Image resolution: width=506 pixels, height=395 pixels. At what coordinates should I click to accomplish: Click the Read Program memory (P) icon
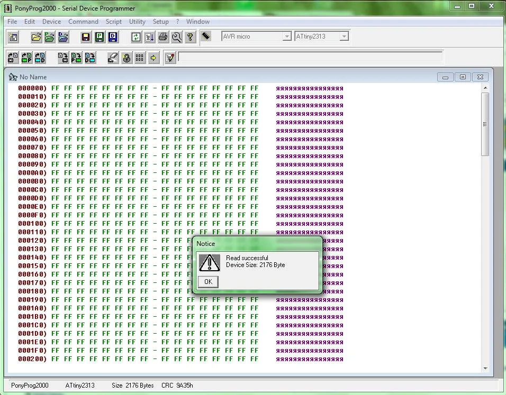26,58
